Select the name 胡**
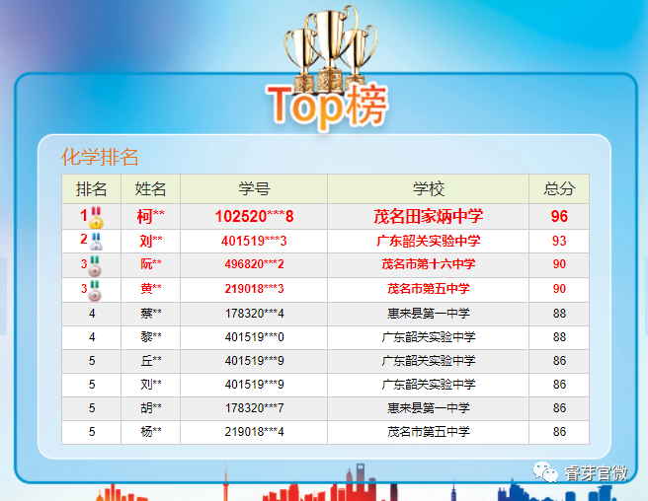This screenshot has height=501, width=648. coord(151,407)
